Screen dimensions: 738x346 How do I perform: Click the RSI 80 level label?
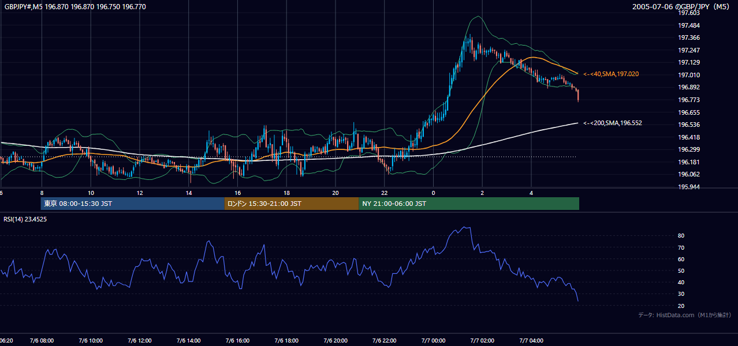(x=681, y=236)
